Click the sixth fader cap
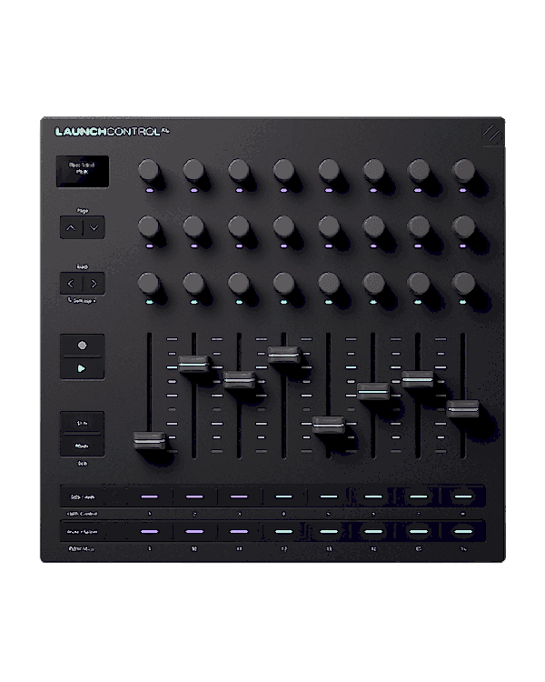Viewport: 545px width, 682px height. point(373,391)
